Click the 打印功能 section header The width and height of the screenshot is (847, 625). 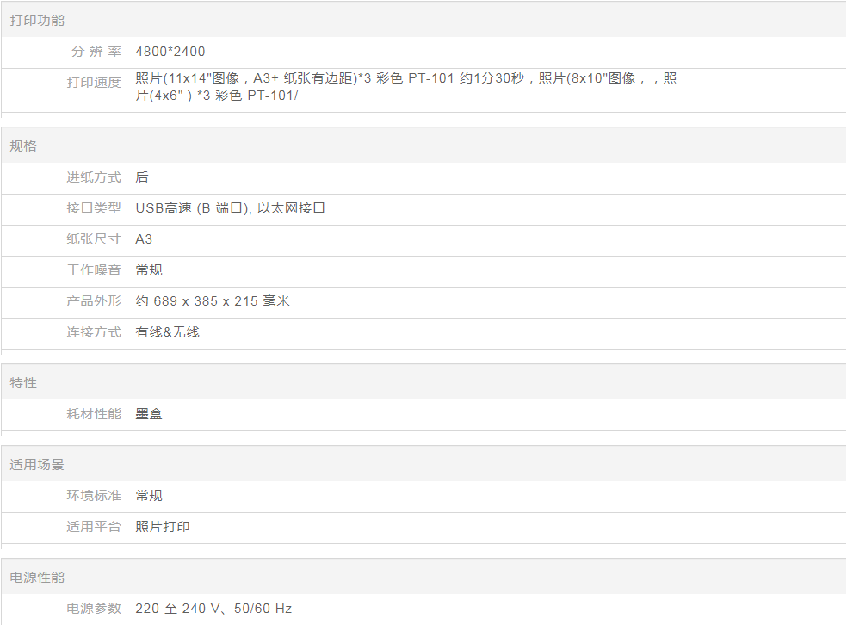point(37,20)
